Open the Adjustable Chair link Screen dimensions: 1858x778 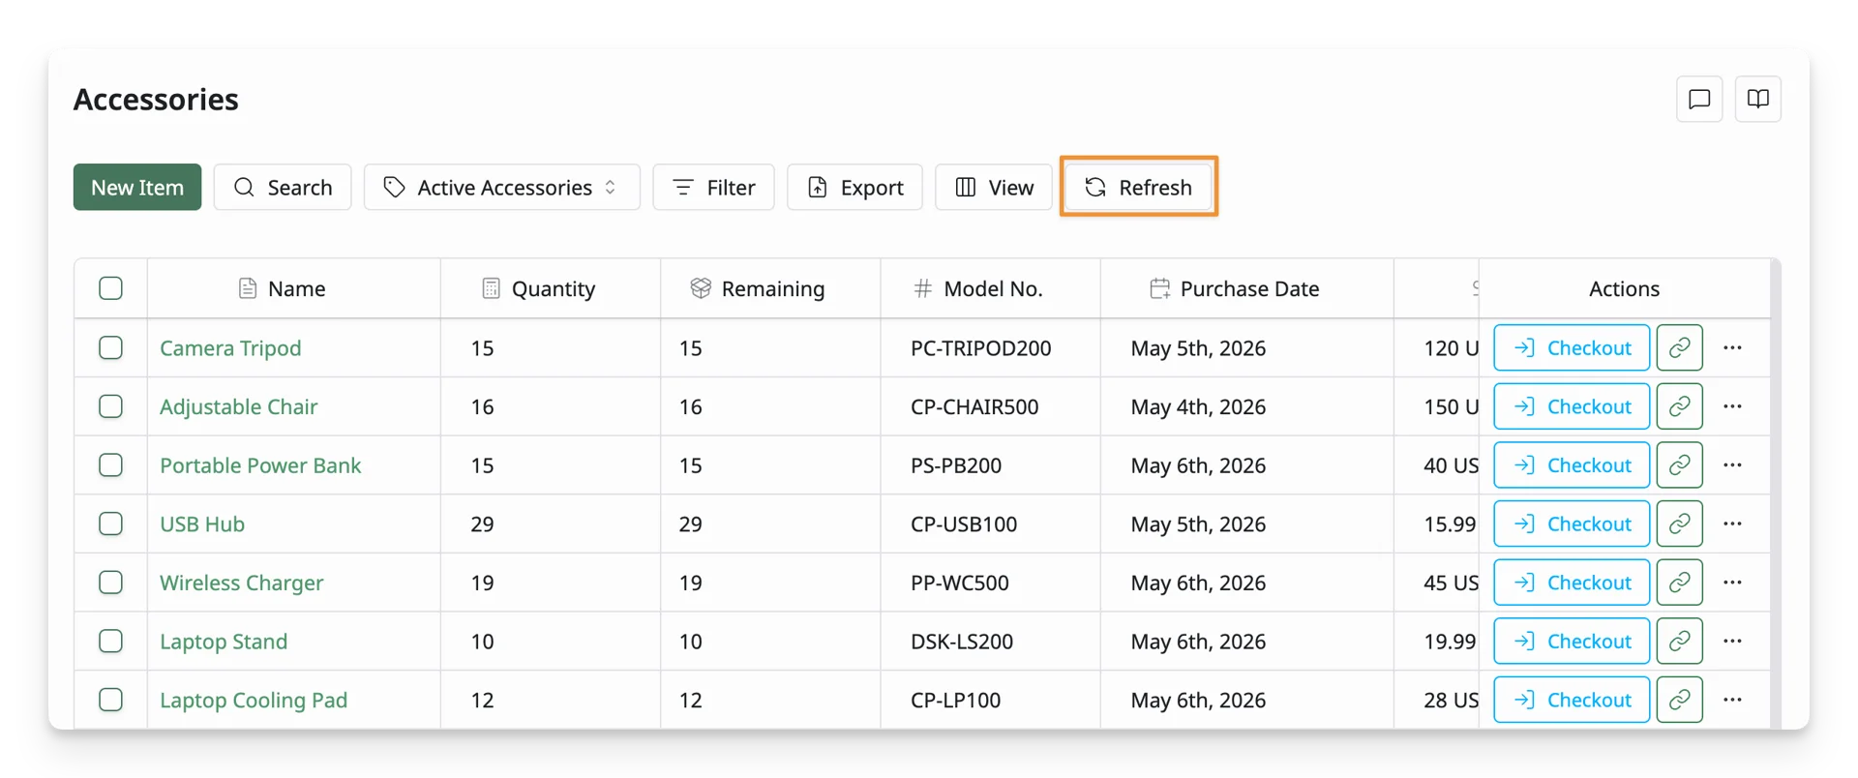point(238,406)
